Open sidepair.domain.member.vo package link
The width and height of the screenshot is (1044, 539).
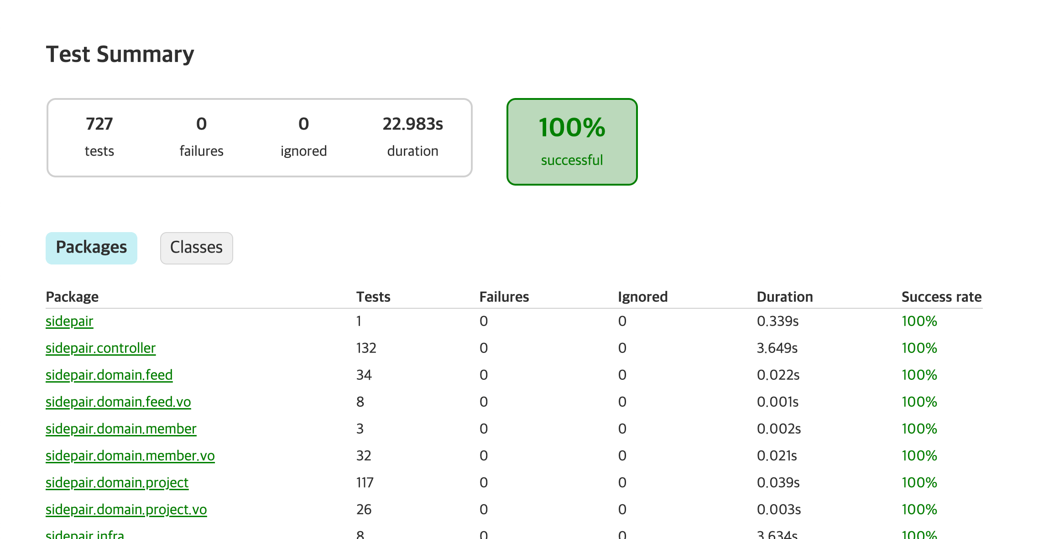(x=130, y=456)
